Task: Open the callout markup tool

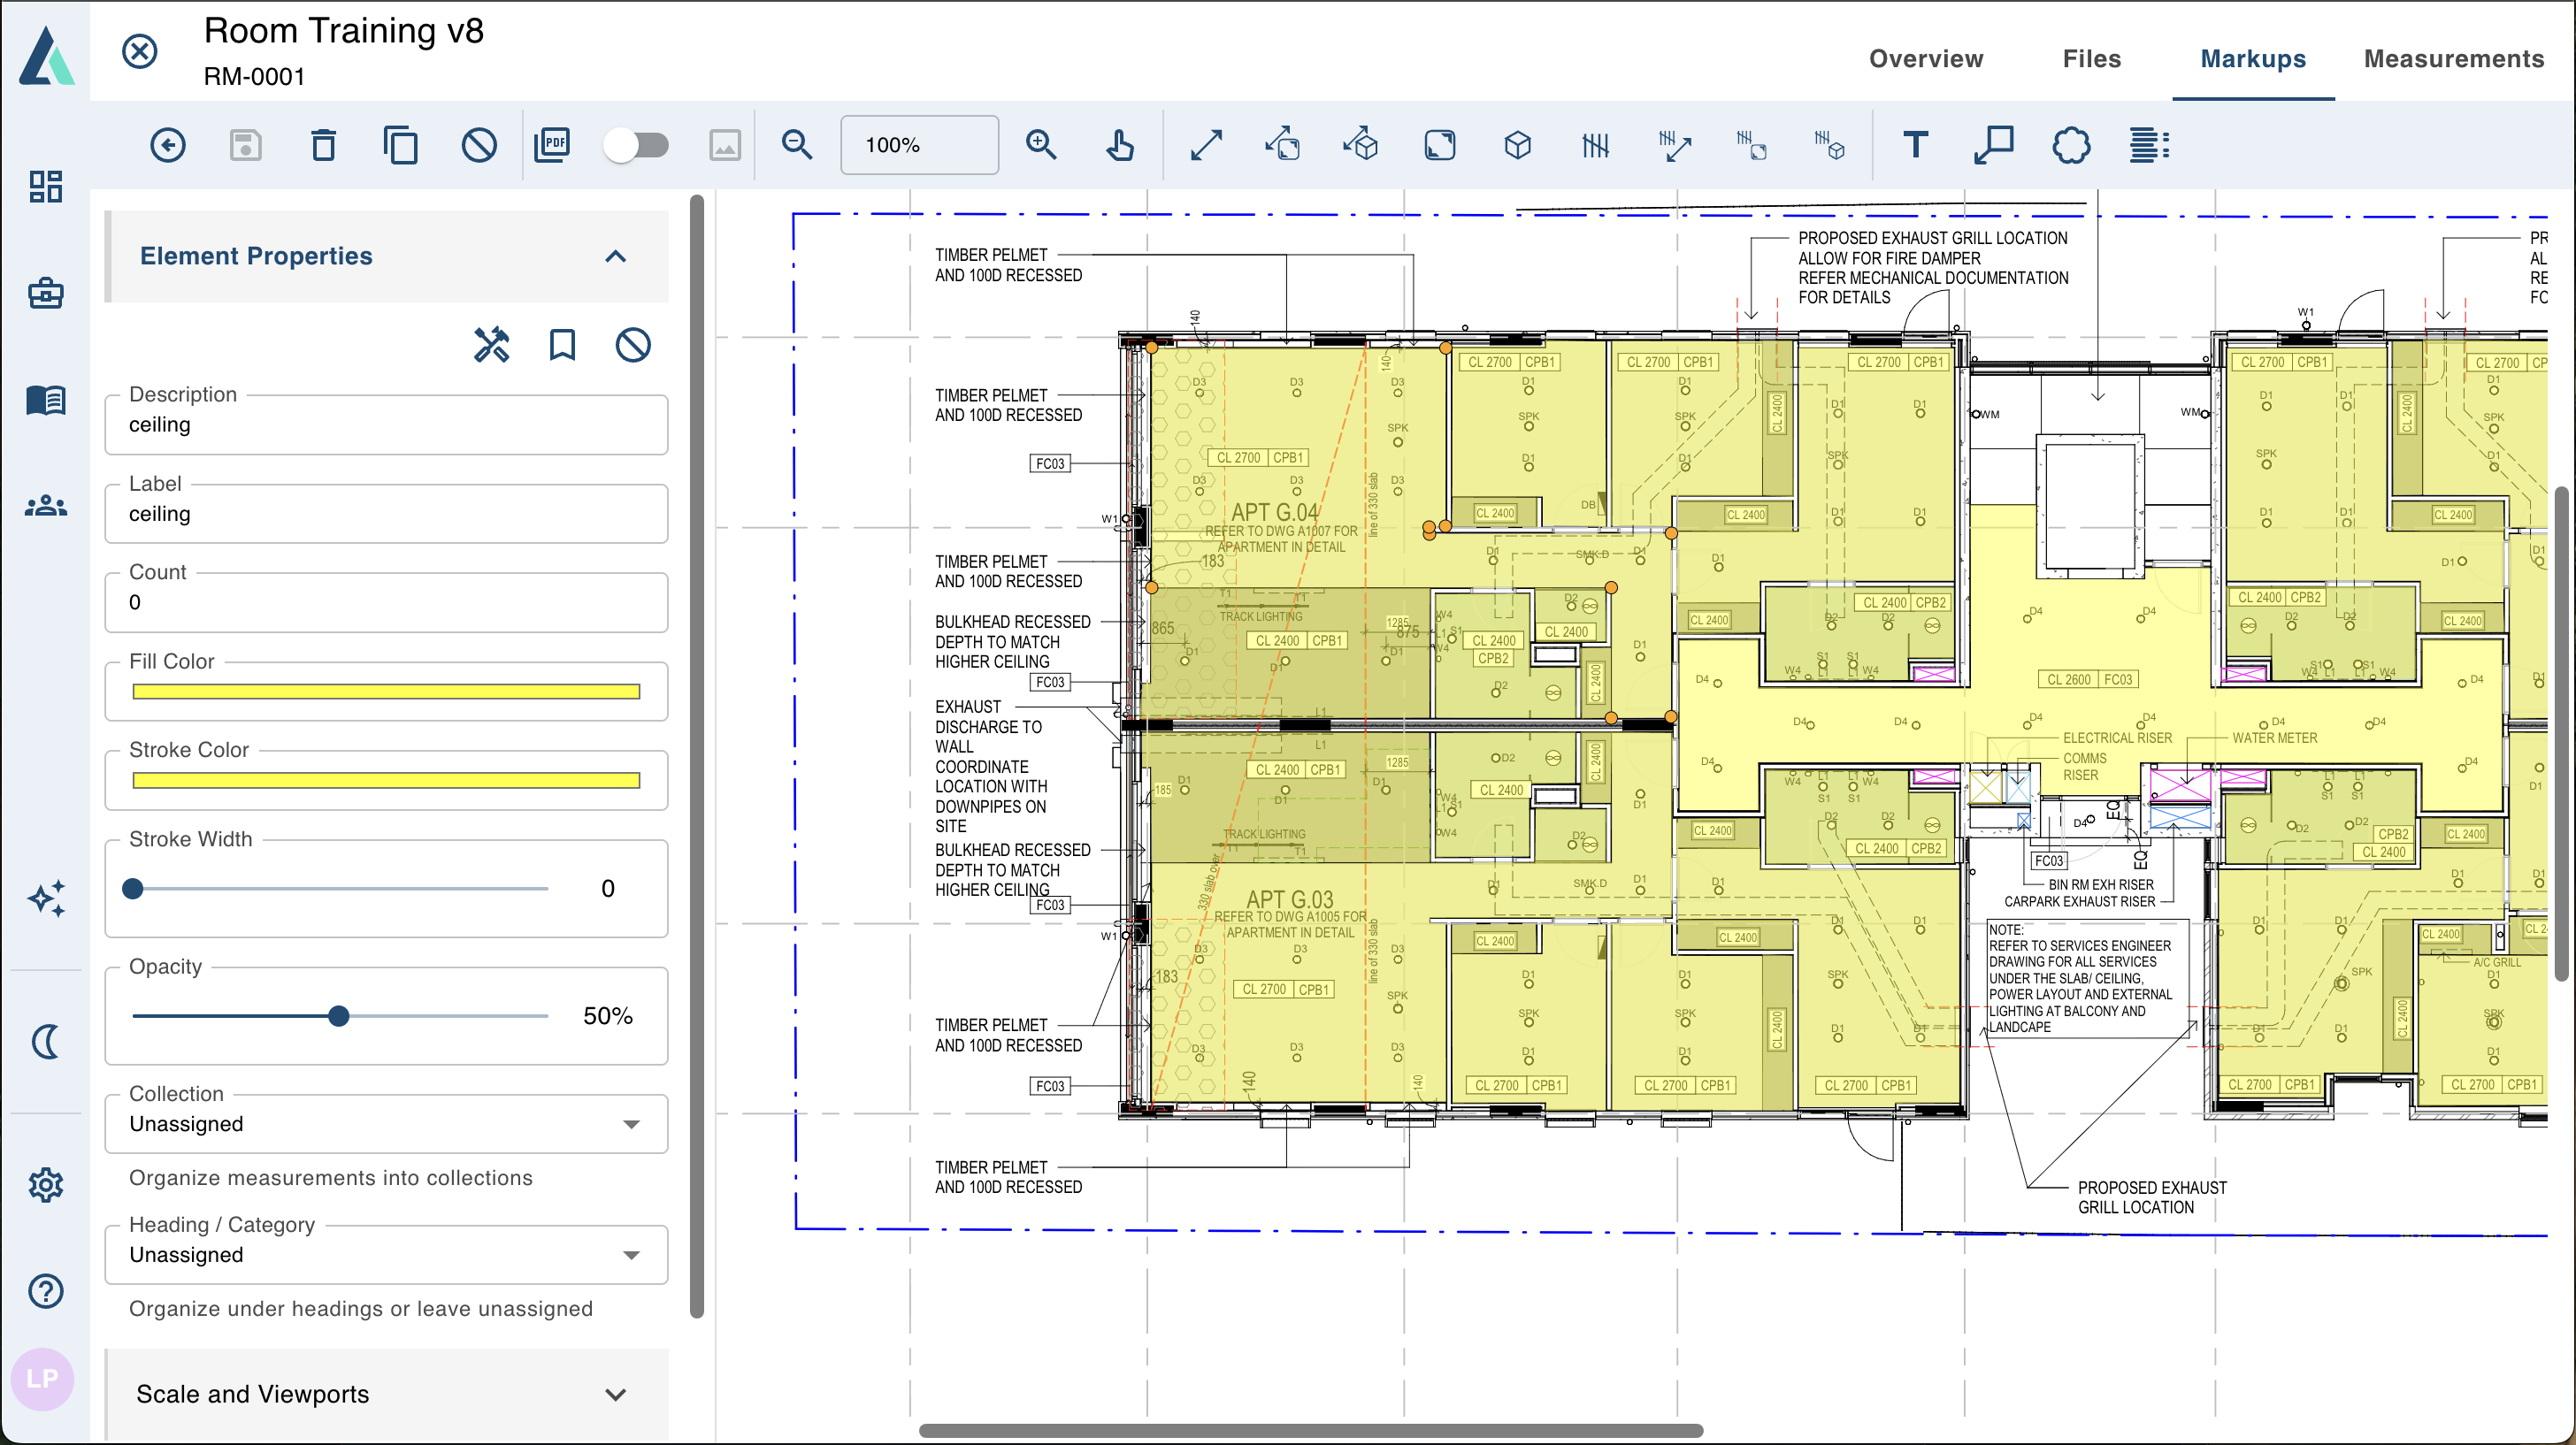Action: point(1993,145)
